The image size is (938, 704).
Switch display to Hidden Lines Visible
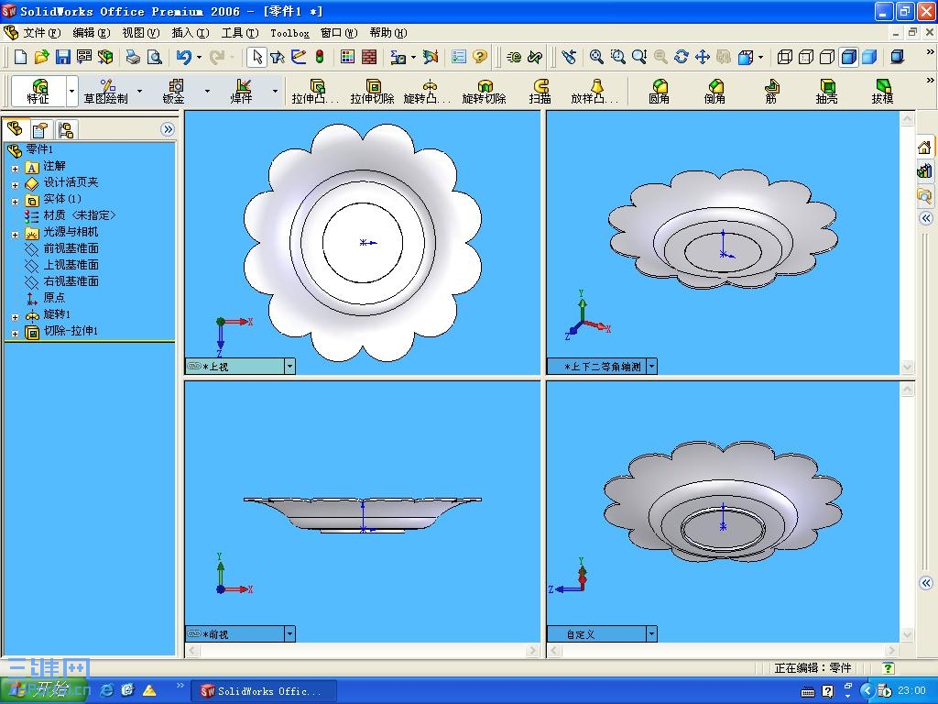(806, 57)
